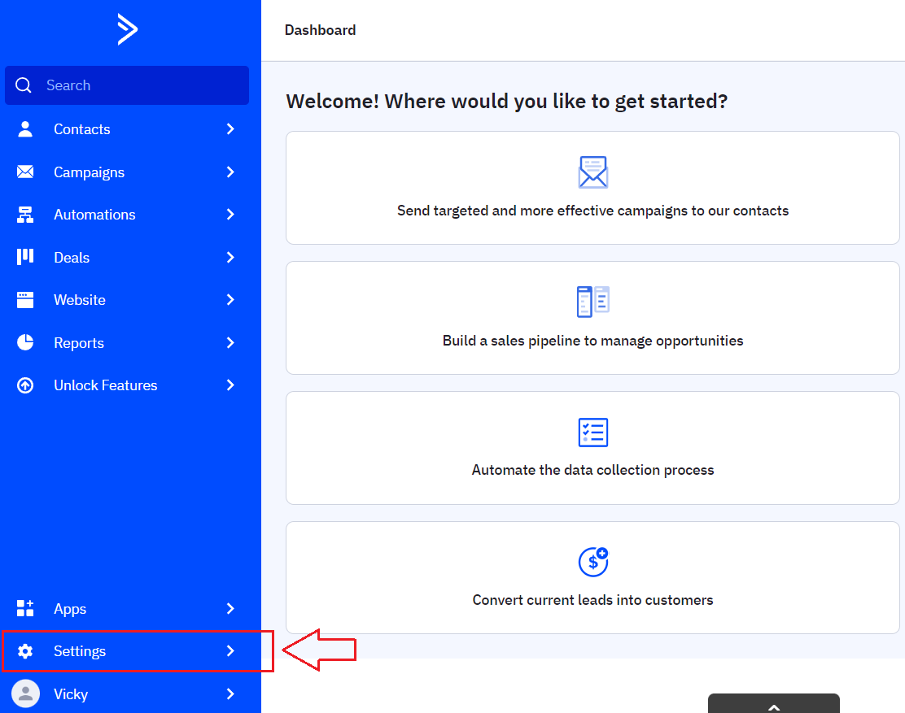Image resolution: width=905 pixels, height=713 pixels.
Task: Click the Reports pie chart icon
Action: tap(25, 342)
